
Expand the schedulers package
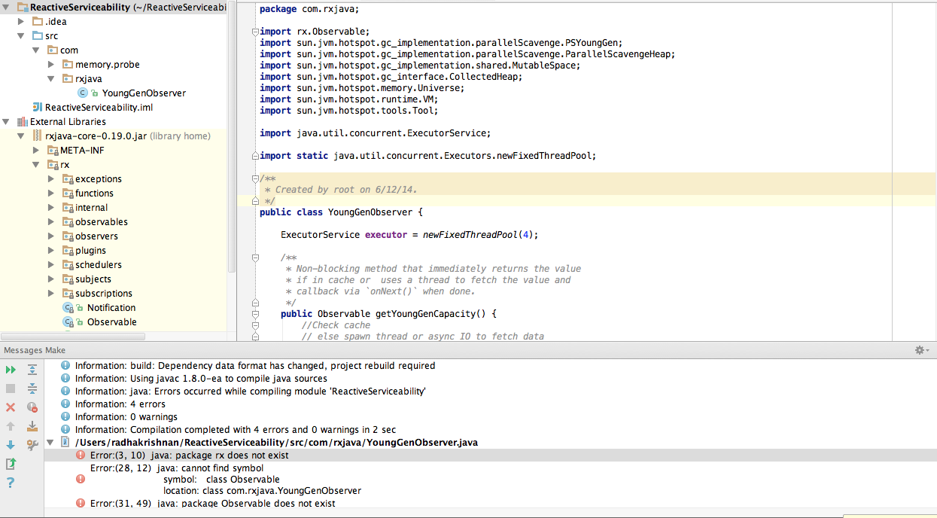pos(51,265)
